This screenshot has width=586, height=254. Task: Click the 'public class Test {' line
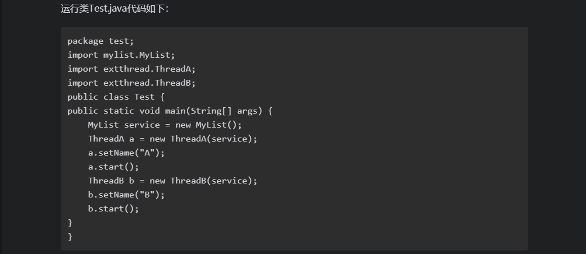tap(116, 97)
